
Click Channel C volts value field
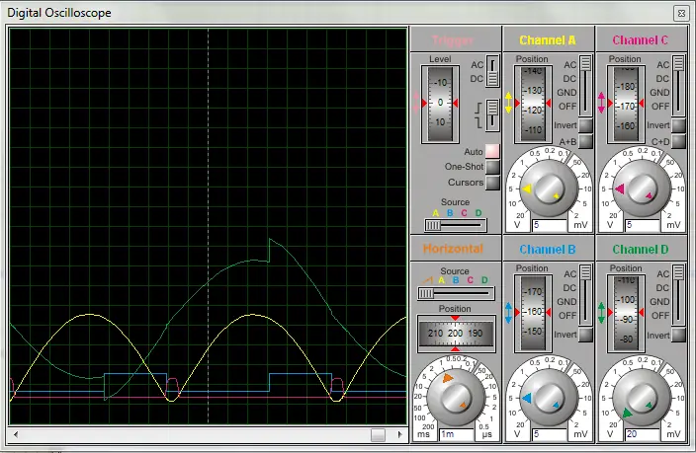[x=643, y=225]
